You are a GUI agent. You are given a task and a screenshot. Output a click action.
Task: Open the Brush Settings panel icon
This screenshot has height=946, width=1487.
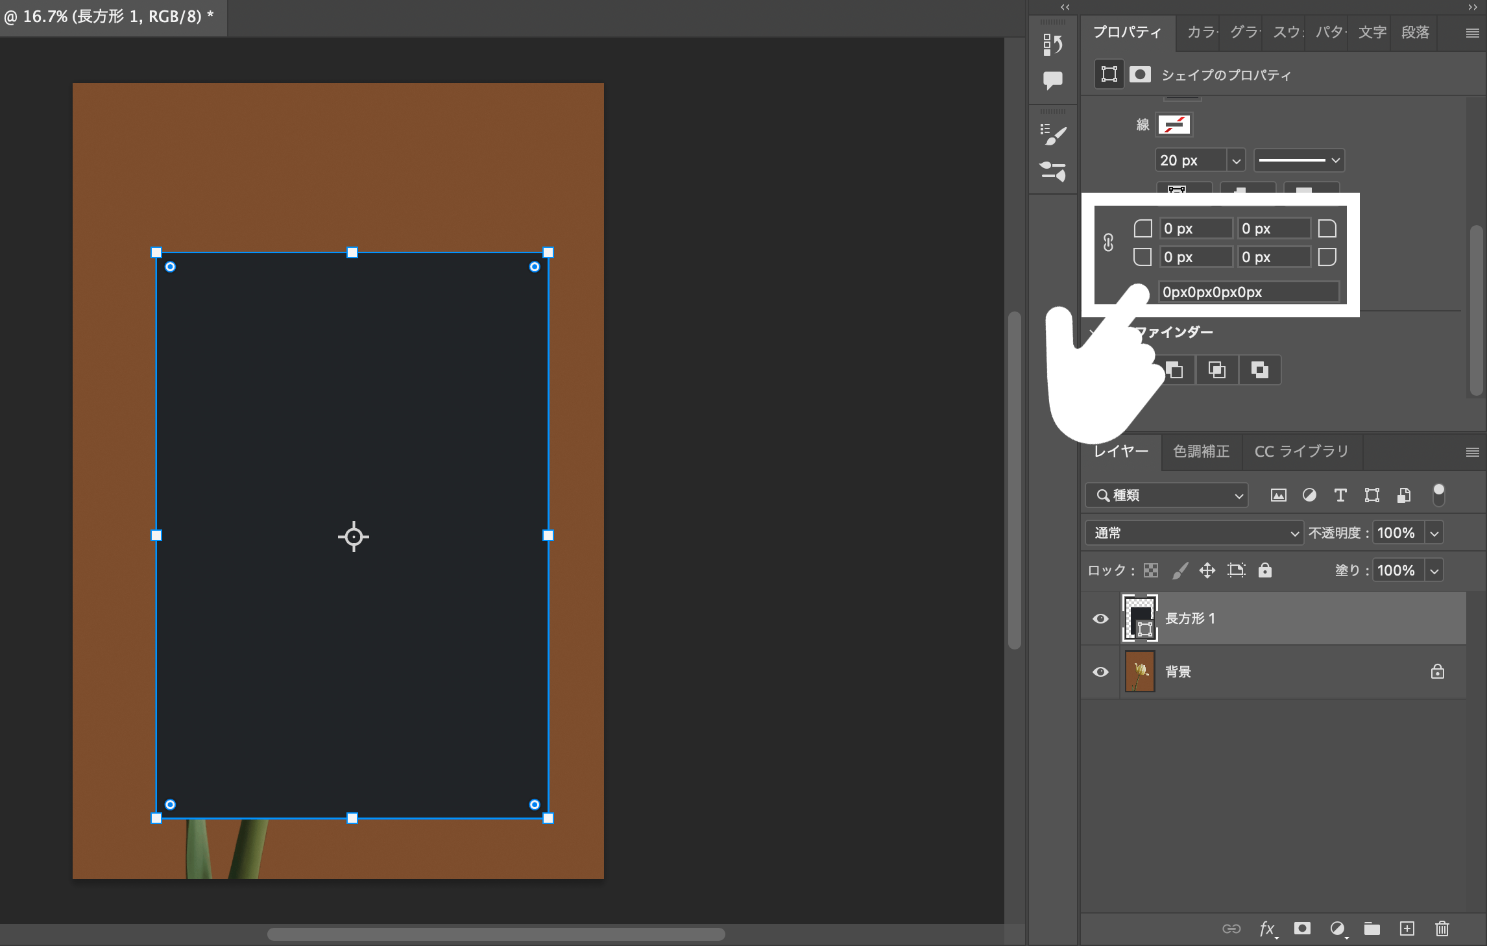click(x=1052, y=134)
